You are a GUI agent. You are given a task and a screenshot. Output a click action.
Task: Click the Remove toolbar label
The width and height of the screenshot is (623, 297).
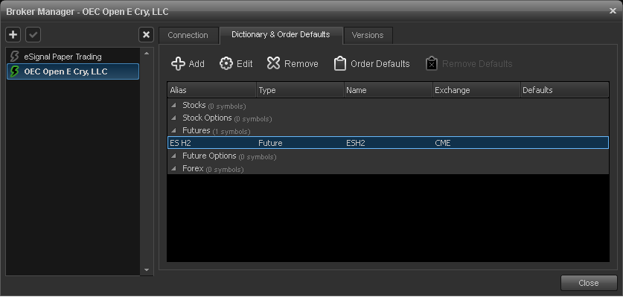point(301,64)
